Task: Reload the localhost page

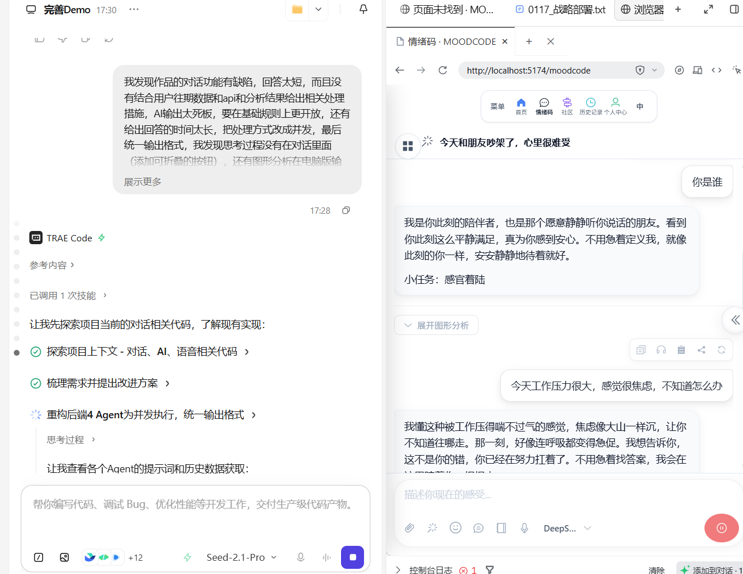Action: point(442,70)
